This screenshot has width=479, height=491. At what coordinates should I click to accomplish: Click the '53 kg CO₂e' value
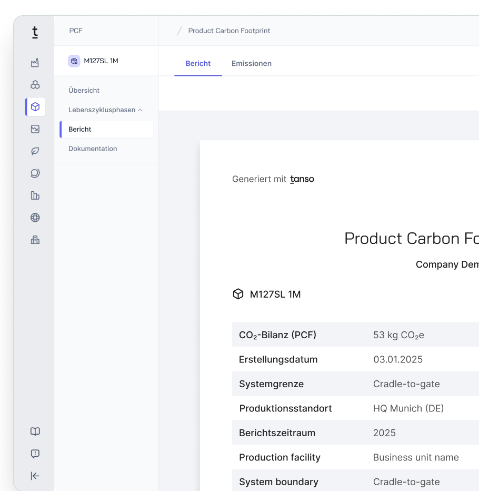[398, 335]
